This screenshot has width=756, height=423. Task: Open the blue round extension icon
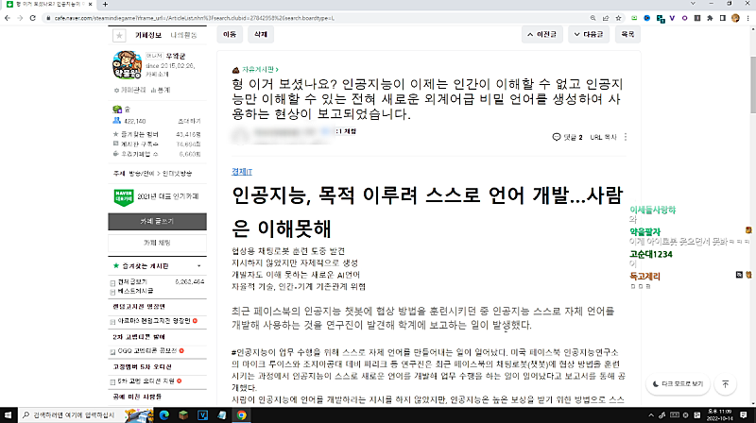click(647, 18)
